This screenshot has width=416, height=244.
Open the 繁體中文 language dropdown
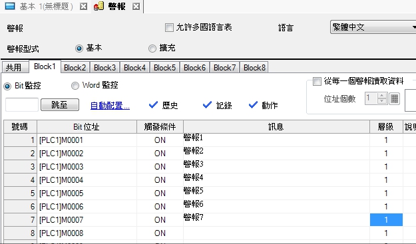[373, 27]
